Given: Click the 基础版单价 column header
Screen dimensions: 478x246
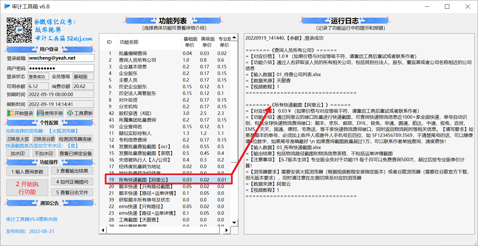Looking at the screenshot, I should tap(190, 42).
